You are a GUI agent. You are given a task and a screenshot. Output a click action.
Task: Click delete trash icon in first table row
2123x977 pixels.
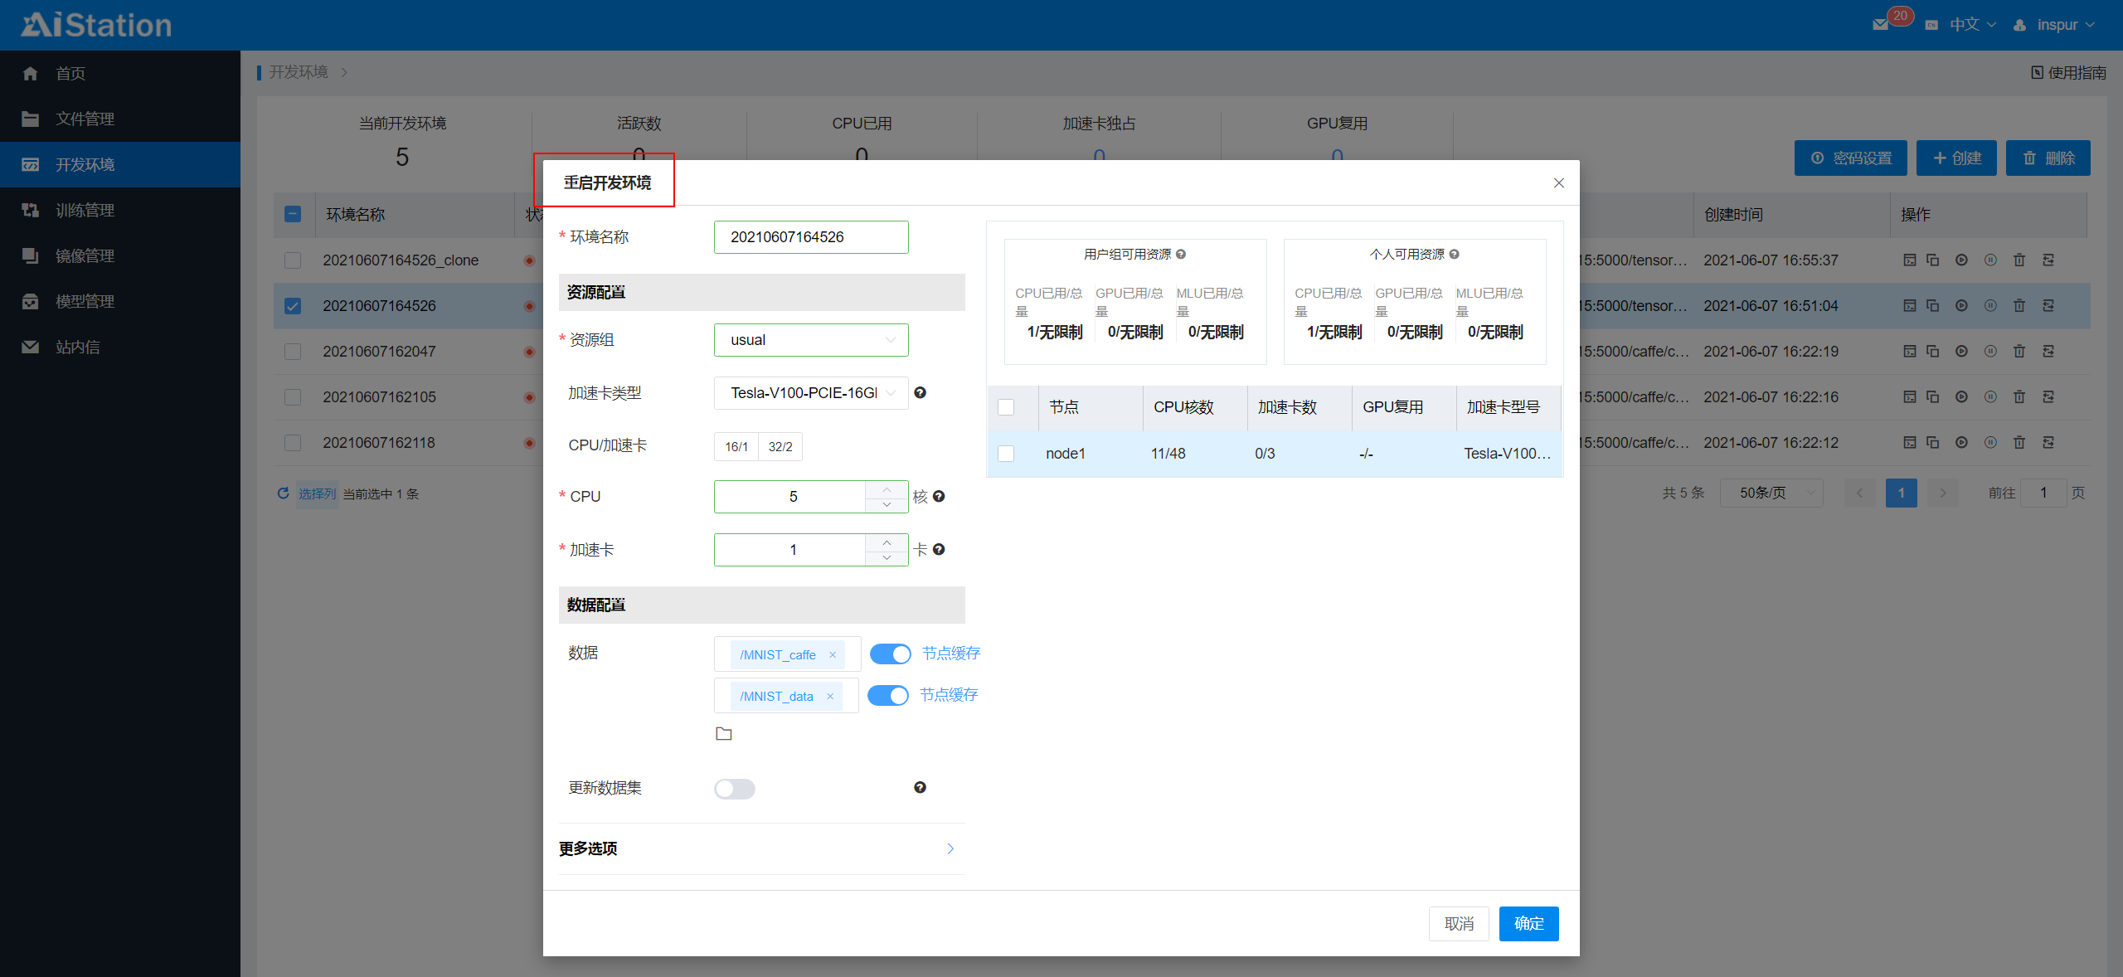coord(2019,260)
